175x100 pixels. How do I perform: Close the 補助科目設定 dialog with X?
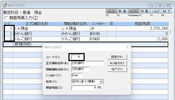point(127,47)
